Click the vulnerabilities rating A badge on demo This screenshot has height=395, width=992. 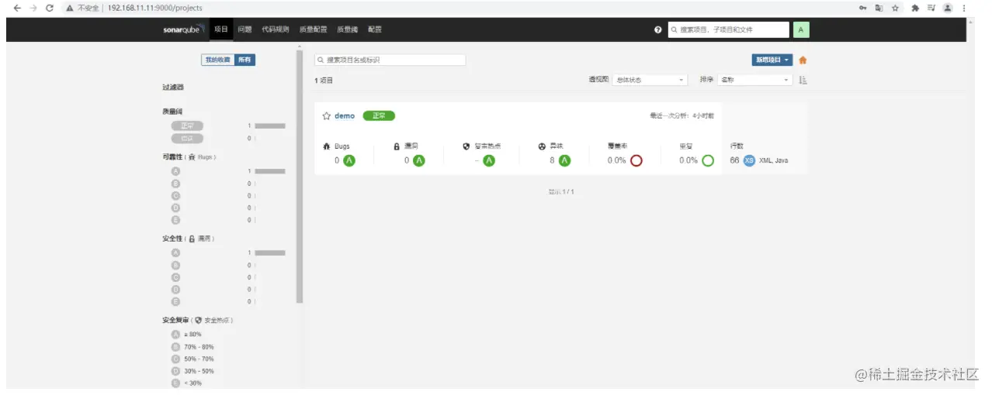click(419, 160)
